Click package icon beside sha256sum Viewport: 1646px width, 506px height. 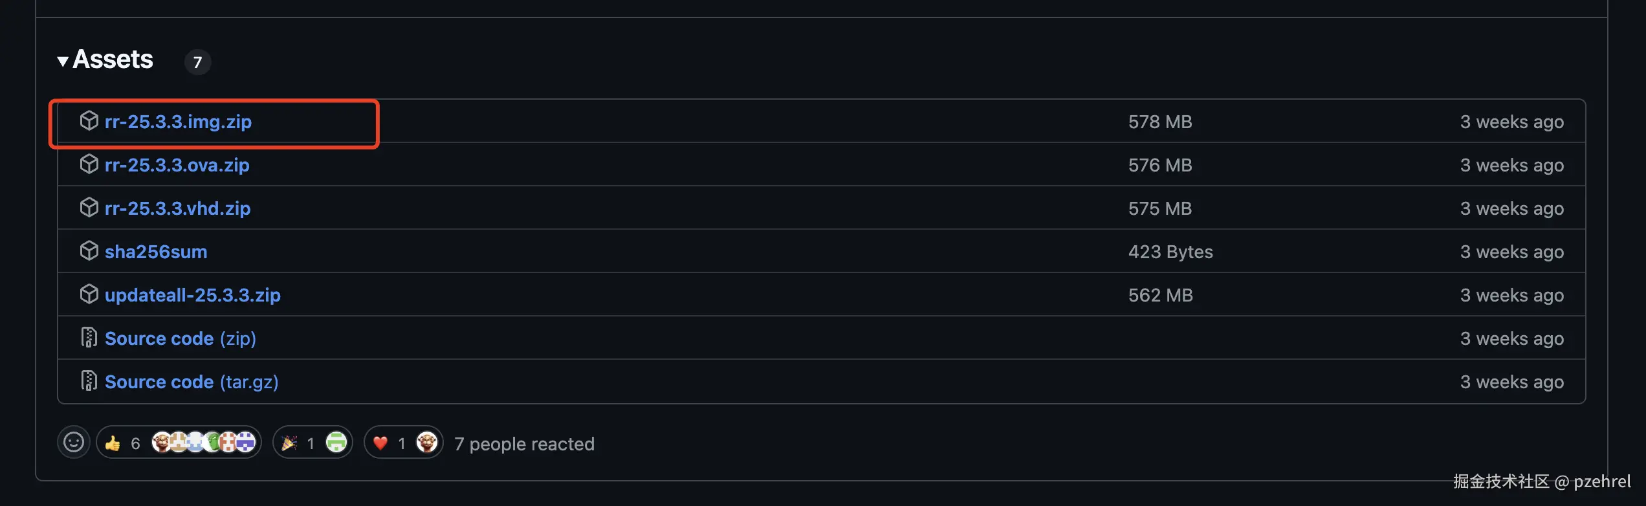(x=89, y=251)
